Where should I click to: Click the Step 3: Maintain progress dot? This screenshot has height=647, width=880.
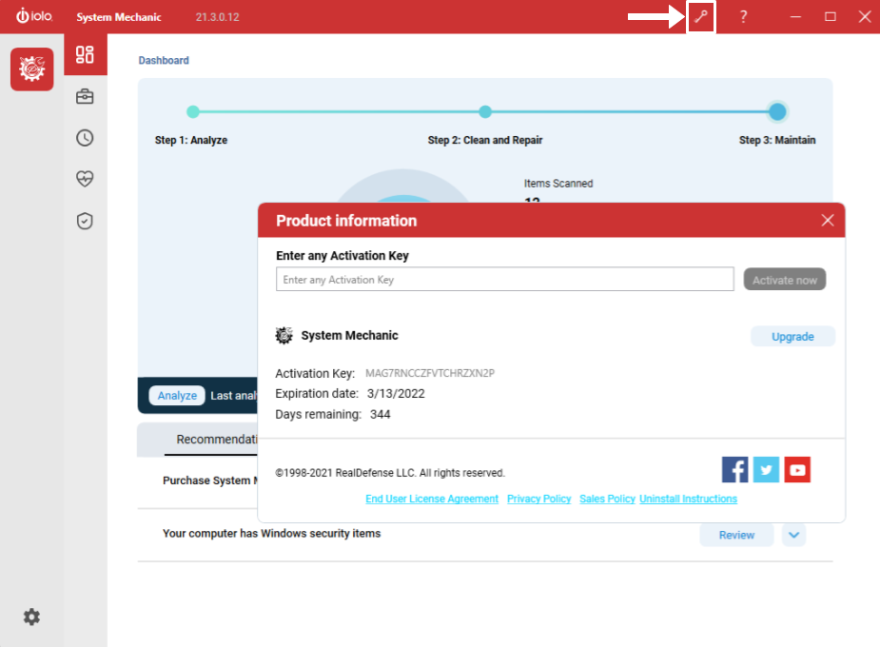pos(777,111)
